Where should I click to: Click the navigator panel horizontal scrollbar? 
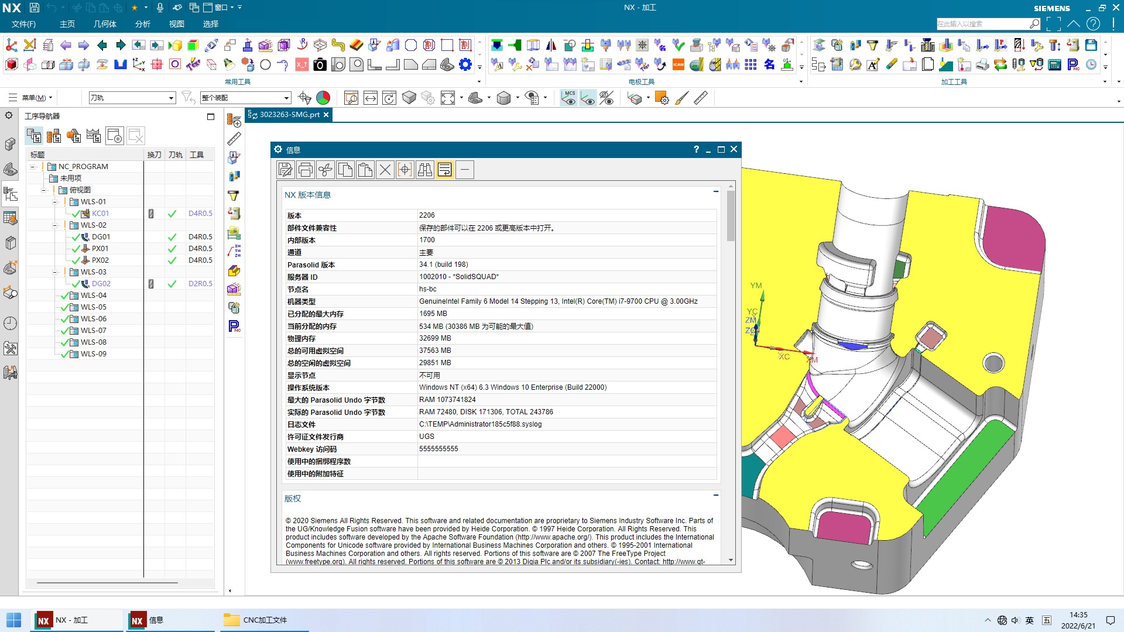[x=107, y=583]
